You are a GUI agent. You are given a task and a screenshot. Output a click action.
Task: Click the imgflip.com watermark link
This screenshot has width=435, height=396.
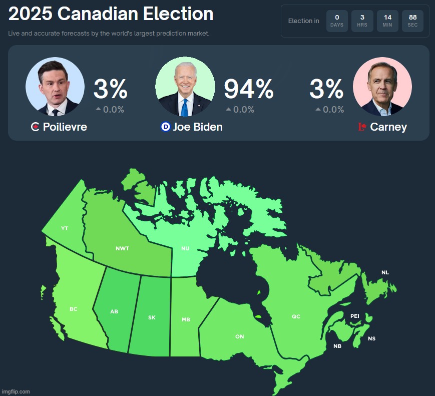pyautogui.click(x=16, y=391)
